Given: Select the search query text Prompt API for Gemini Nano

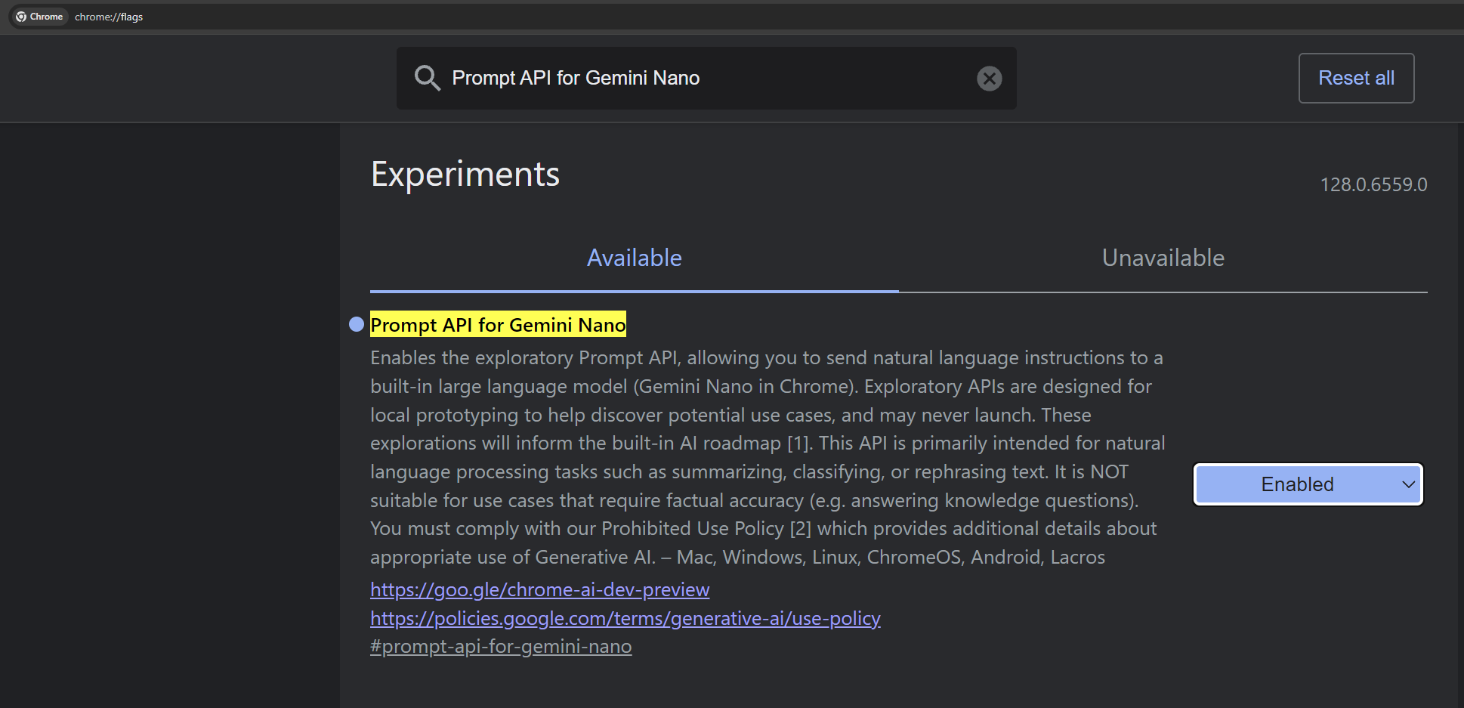Looking at the screenshot, I should coord(576,78).
